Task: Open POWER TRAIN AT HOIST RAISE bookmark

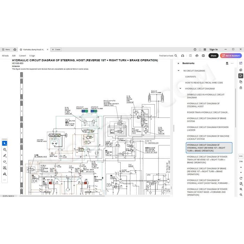Action: (207, 192)
